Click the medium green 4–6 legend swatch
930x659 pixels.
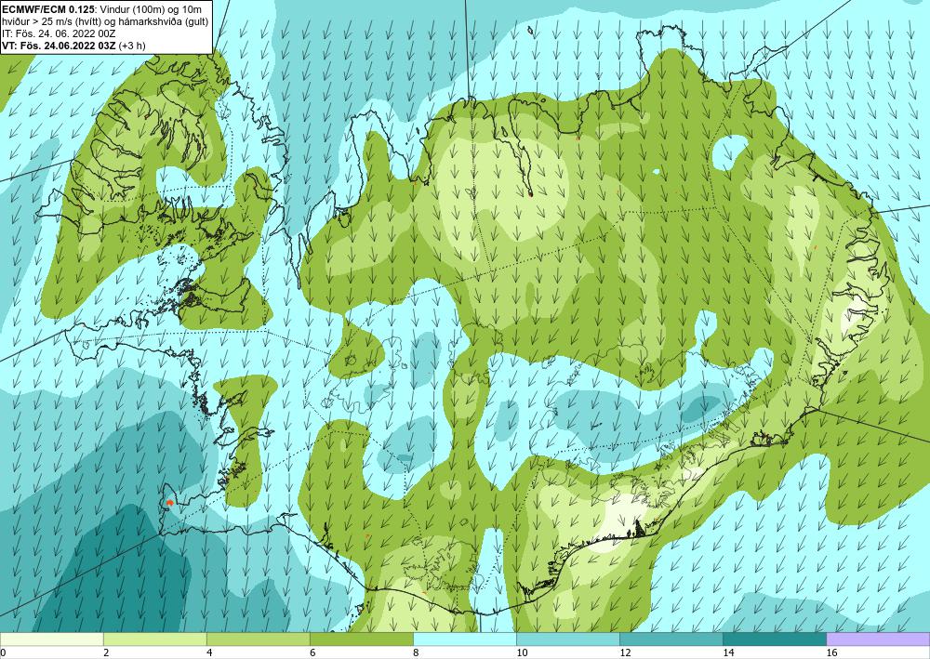(x=258, y=639)
